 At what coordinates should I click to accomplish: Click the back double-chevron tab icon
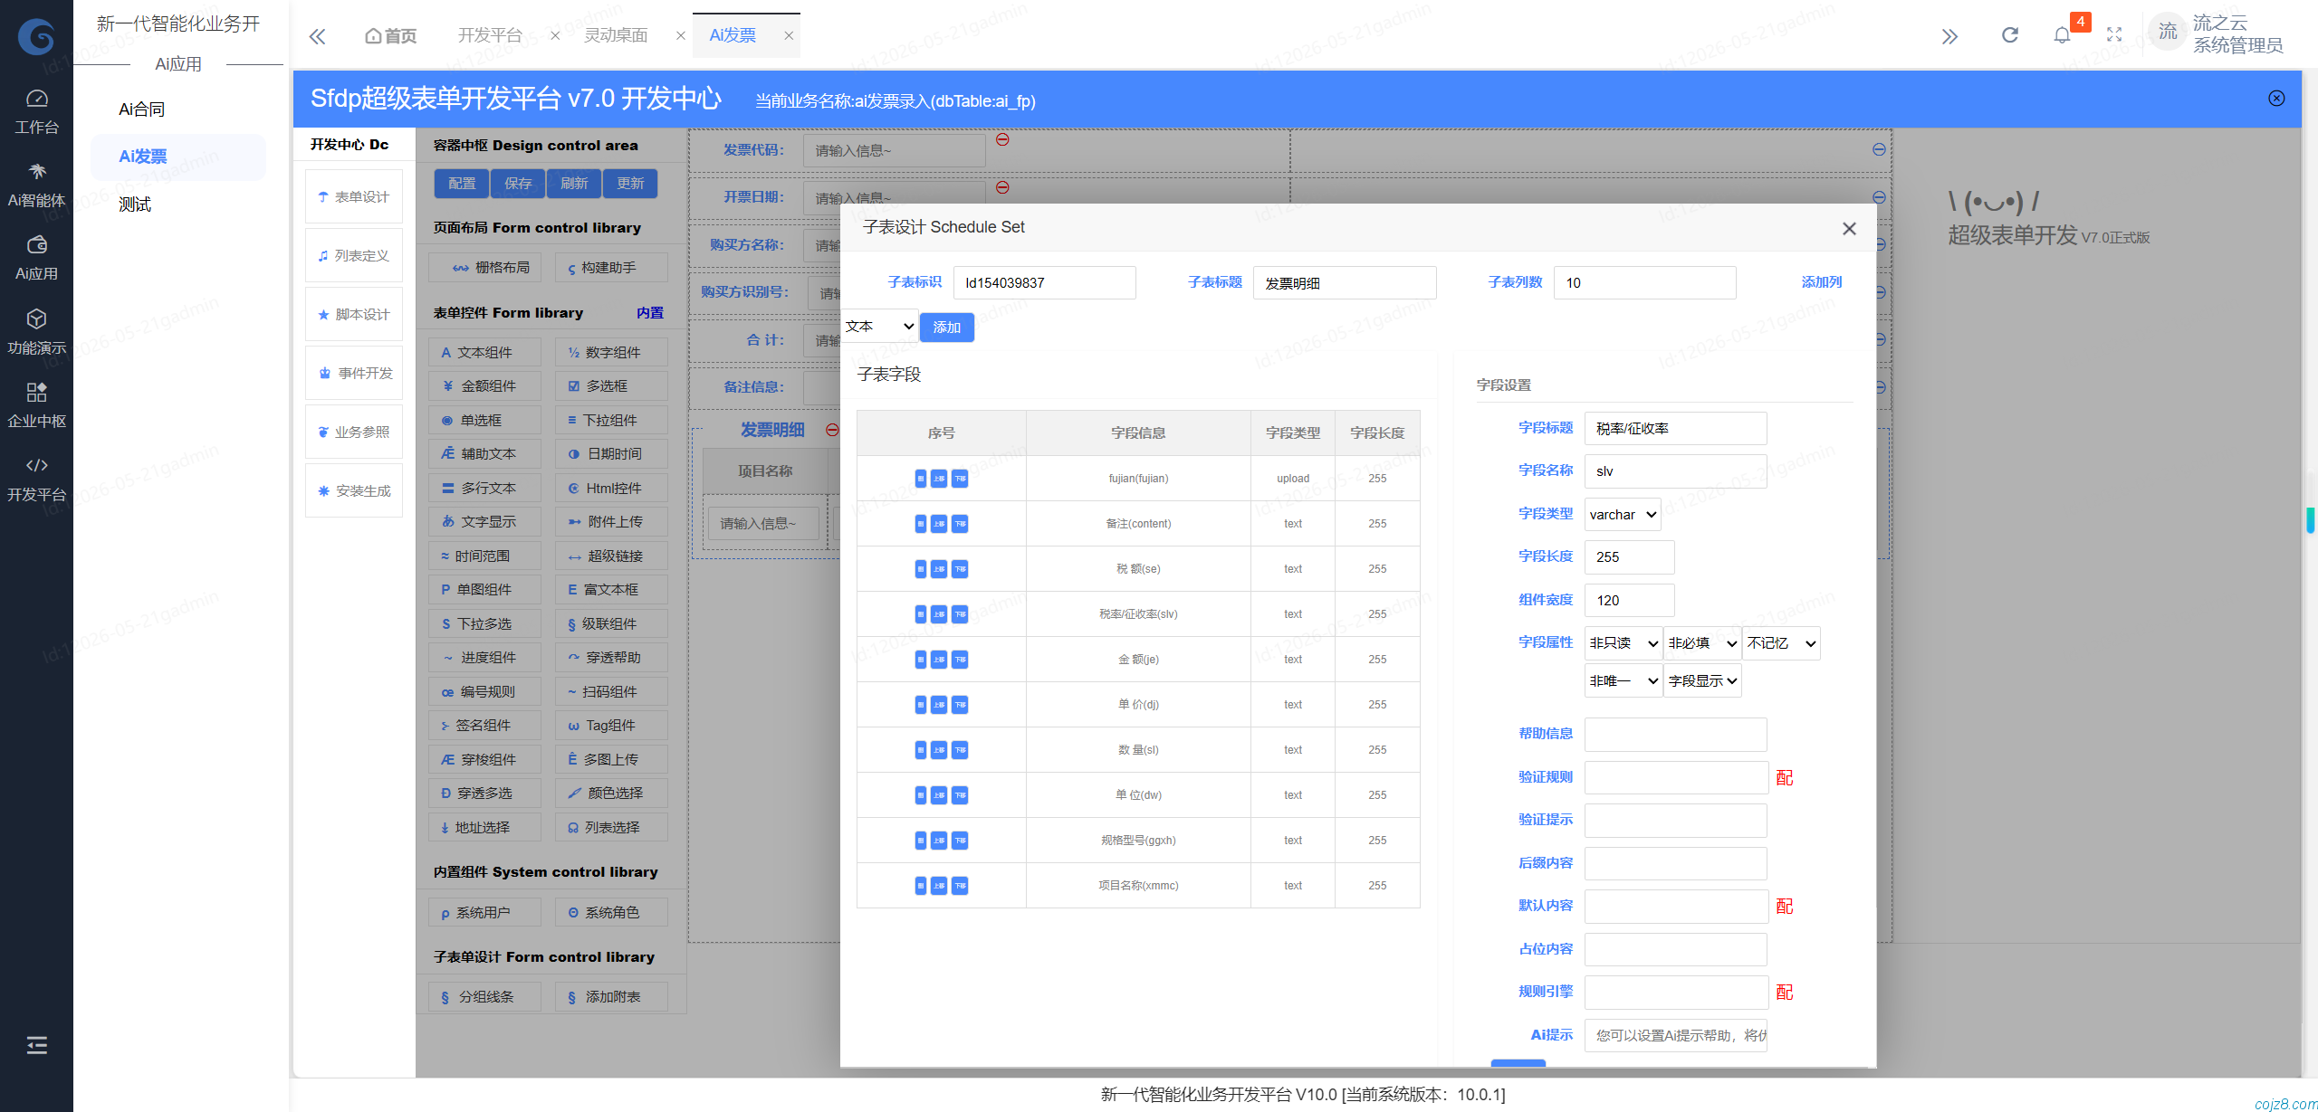317,36
